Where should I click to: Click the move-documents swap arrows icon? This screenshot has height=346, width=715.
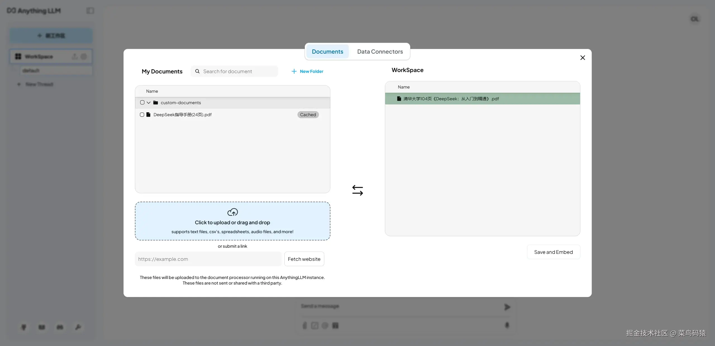click(357, 190)
